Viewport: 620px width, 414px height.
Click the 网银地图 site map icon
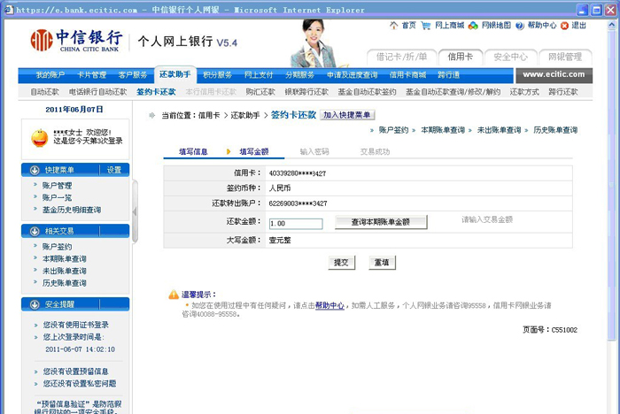tap(473, 26)
